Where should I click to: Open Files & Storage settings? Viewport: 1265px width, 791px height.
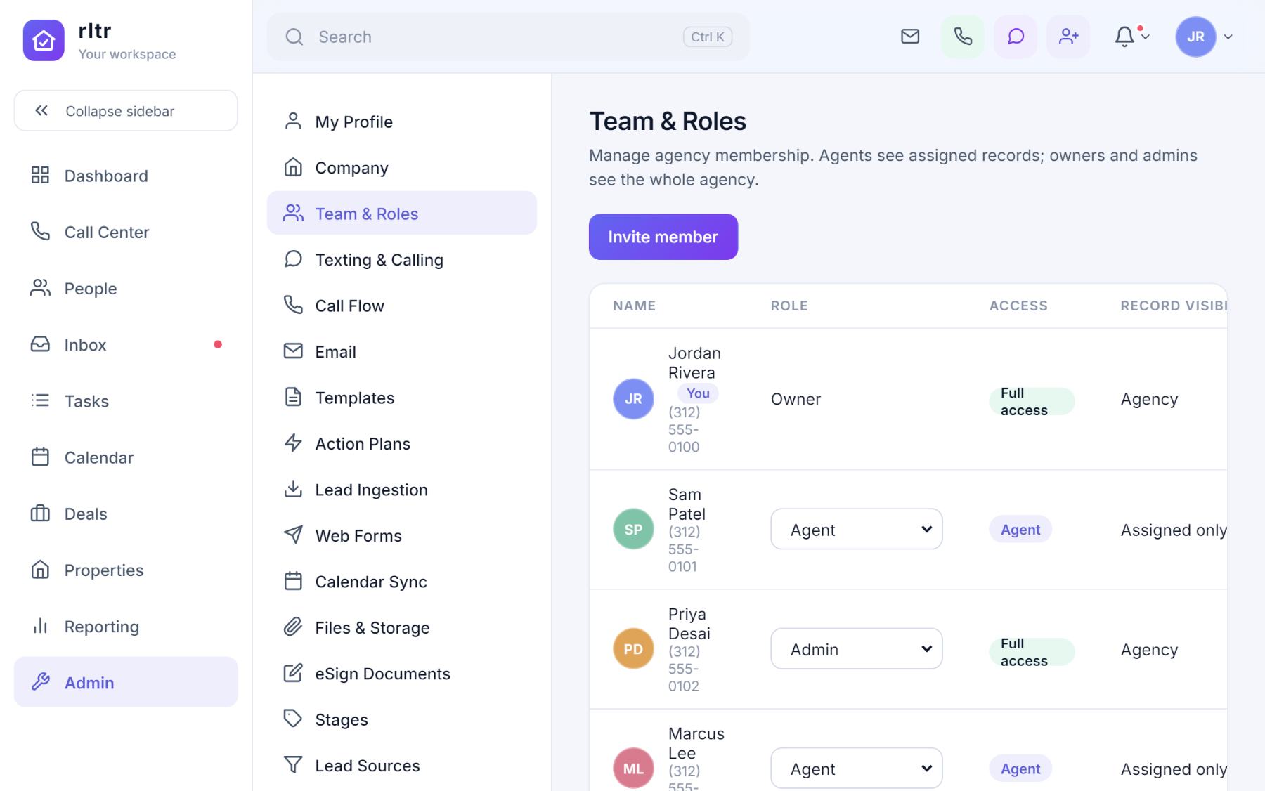point(402,627)
